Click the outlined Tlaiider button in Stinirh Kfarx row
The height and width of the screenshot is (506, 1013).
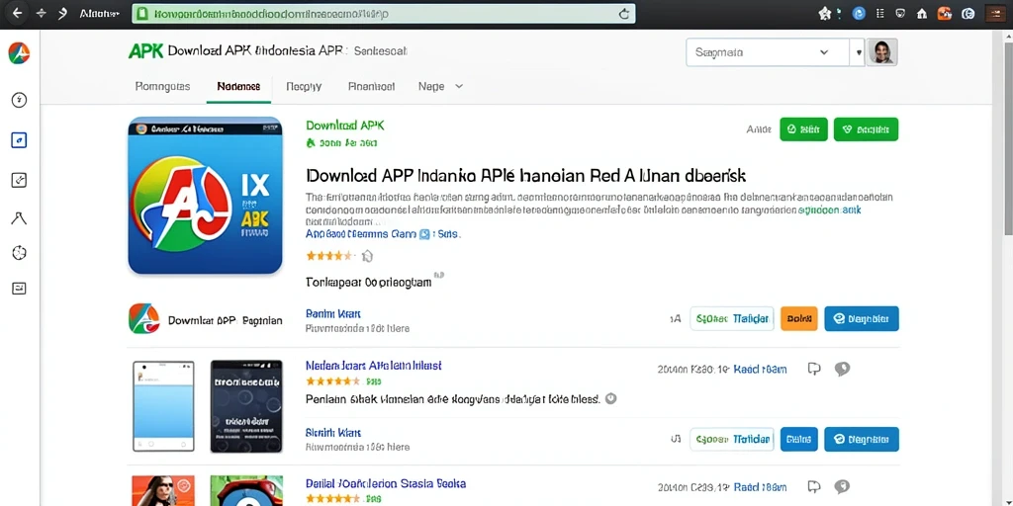click(x=731, y=439)
